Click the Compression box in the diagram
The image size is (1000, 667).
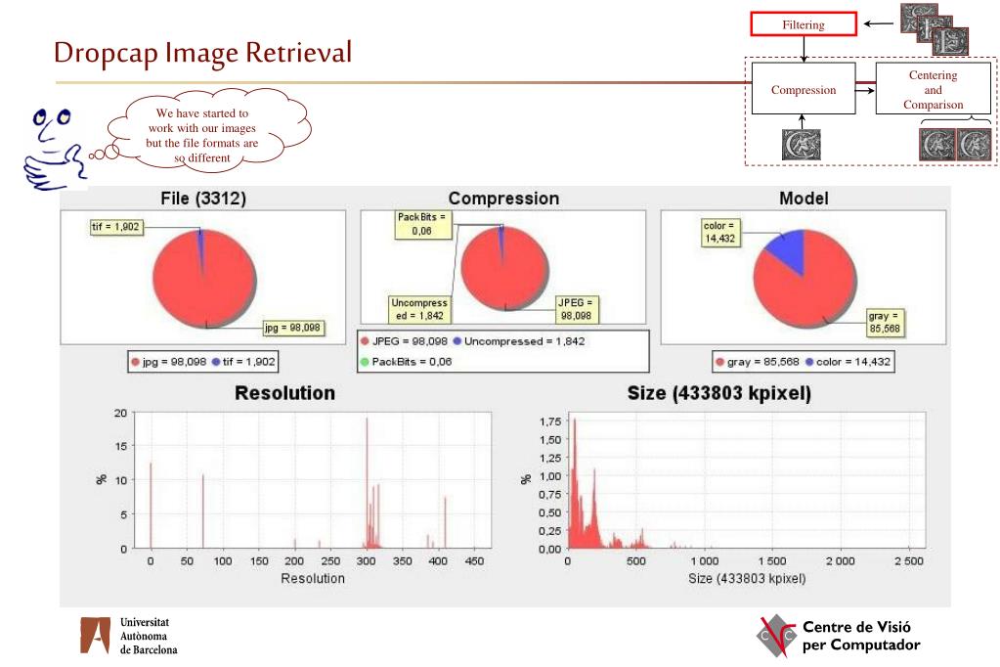pyautogui.click(x=804, y=89)
